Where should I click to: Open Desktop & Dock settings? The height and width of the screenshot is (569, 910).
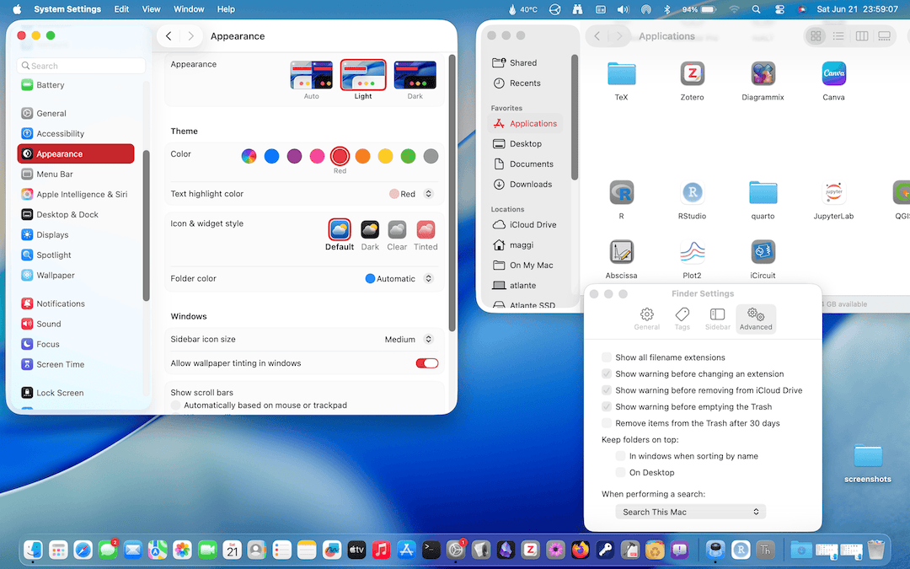(x=76, y=214)
